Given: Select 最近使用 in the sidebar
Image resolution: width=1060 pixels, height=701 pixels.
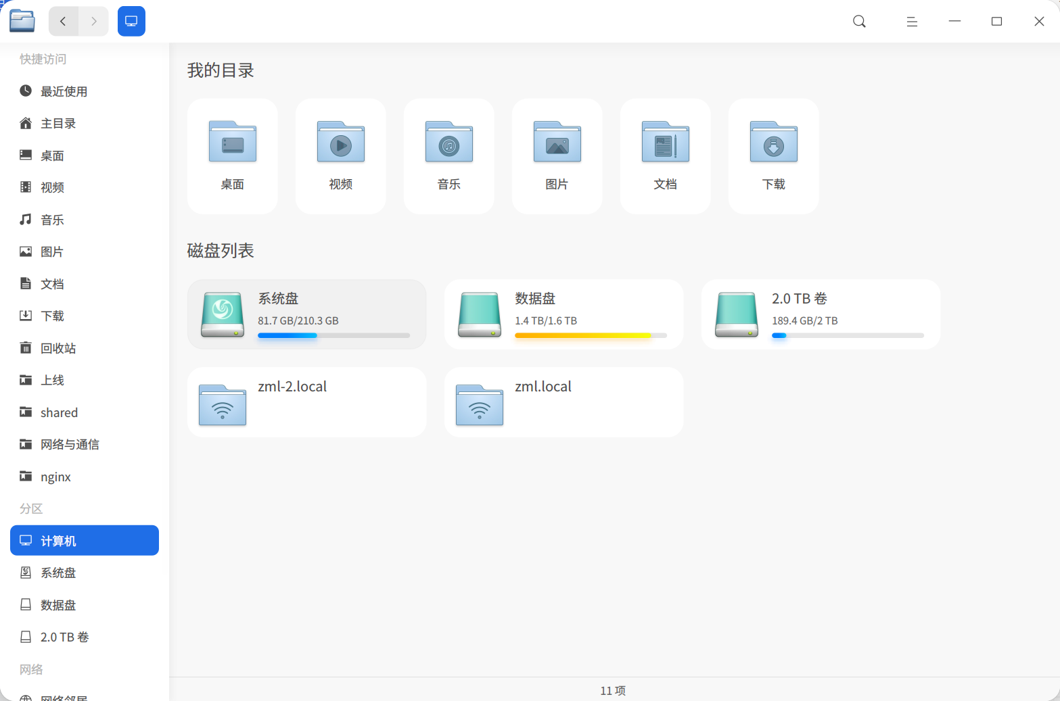Looking at the screenshot, I should click(64, 91).
